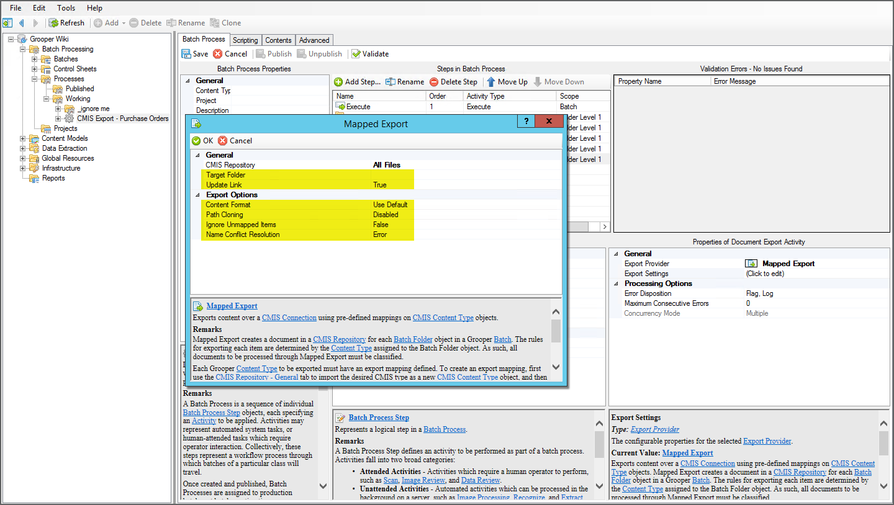Click the Delete Step red icon
Image resolution: width=894 pixels, height=505 pixels.
pyautogui.click(x=434, y=82)
